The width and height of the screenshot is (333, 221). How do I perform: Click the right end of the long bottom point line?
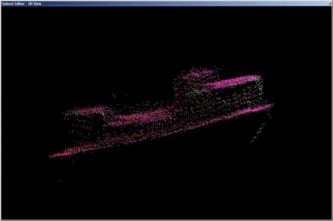pyautogui.click(x=270, y=105)
